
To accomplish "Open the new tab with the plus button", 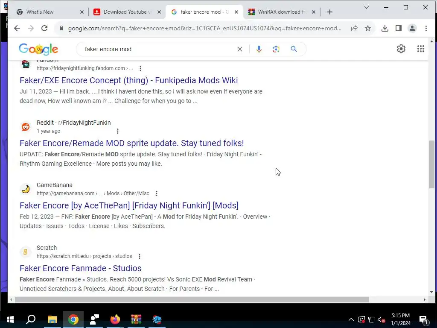I will click(x=330, y=12).
